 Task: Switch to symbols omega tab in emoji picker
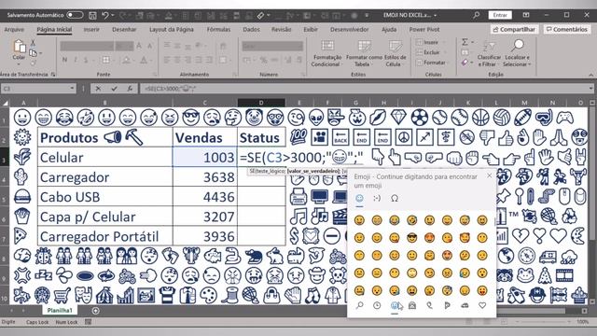[395, 199]
